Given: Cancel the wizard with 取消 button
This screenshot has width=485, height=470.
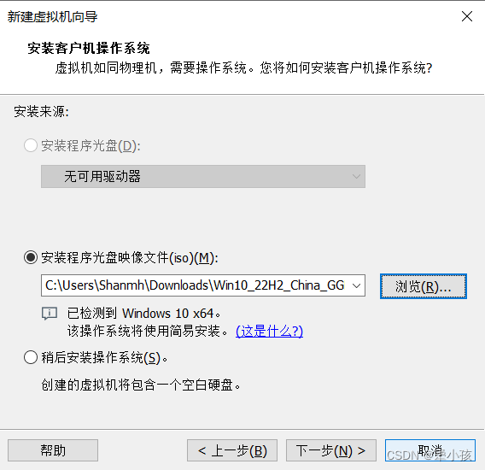Looking at the screenshot, I should (x=430, y=450).
